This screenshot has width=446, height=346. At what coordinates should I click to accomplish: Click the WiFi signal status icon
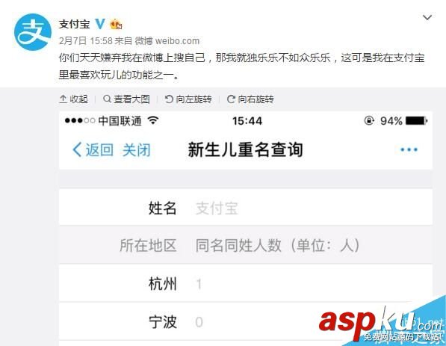click(153, 120)
